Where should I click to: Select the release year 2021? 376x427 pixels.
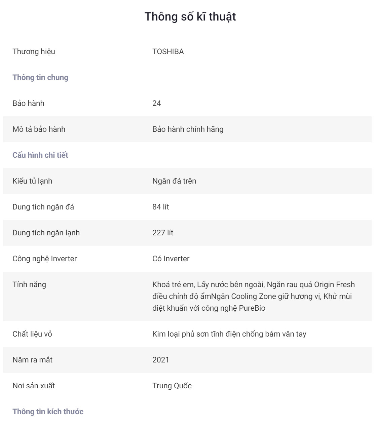pos(160,360)
